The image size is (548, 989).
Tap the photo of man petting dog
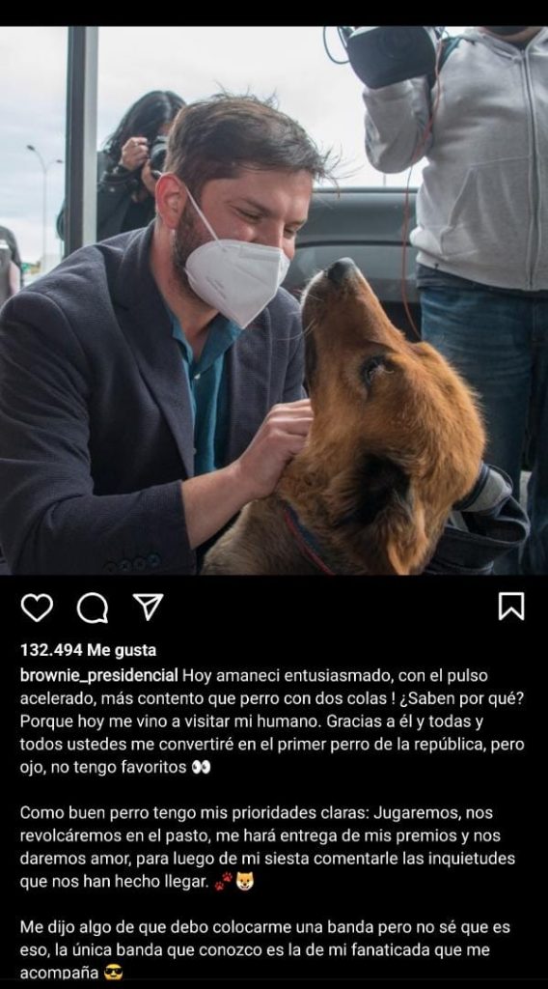pyautogui.click(x=274, y=300)
